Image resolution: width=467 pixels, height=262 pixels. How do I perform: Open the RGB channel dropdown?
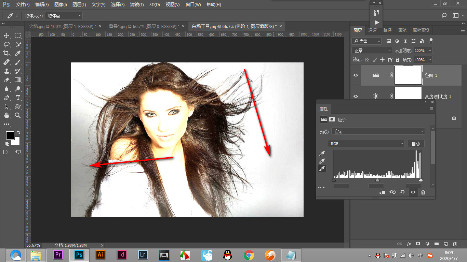click(x=366, y=144)
